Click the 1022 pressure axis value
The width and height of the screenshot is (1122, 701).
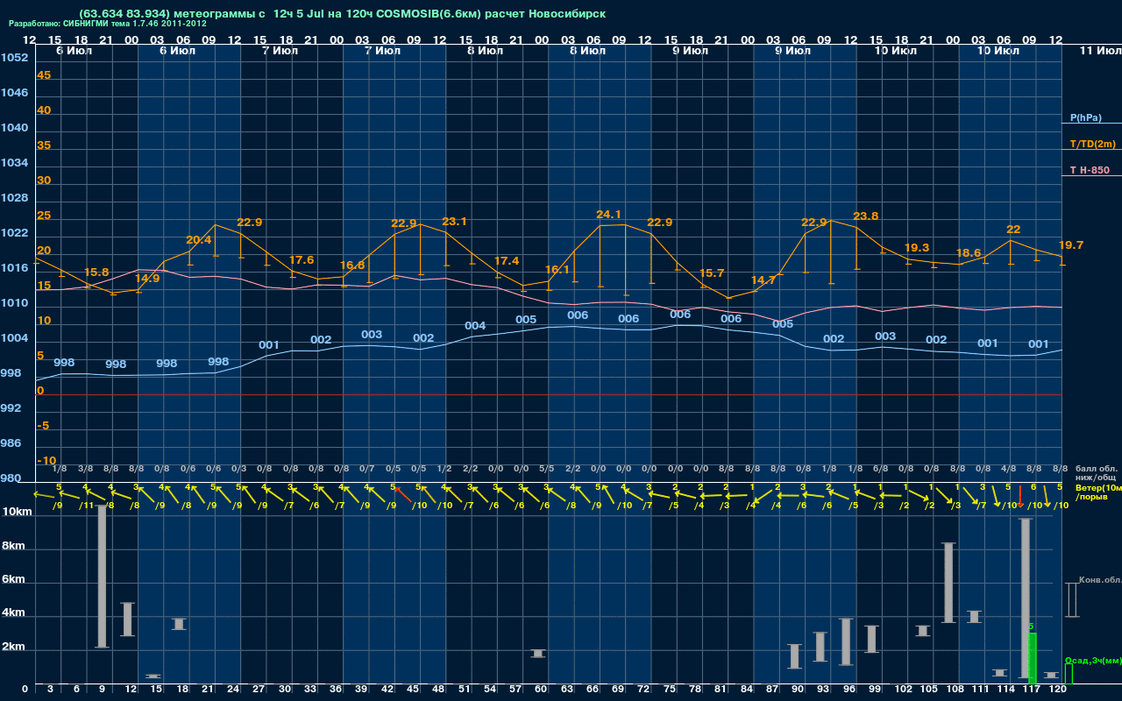[x=14, y=233]
